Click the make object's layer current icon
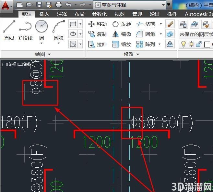The image size is (213, 192). [x=195, y=24]
